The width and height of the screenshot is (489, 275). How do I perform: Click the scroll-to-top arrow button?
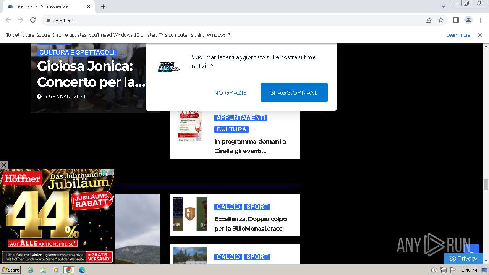click(x=471, y=249)
